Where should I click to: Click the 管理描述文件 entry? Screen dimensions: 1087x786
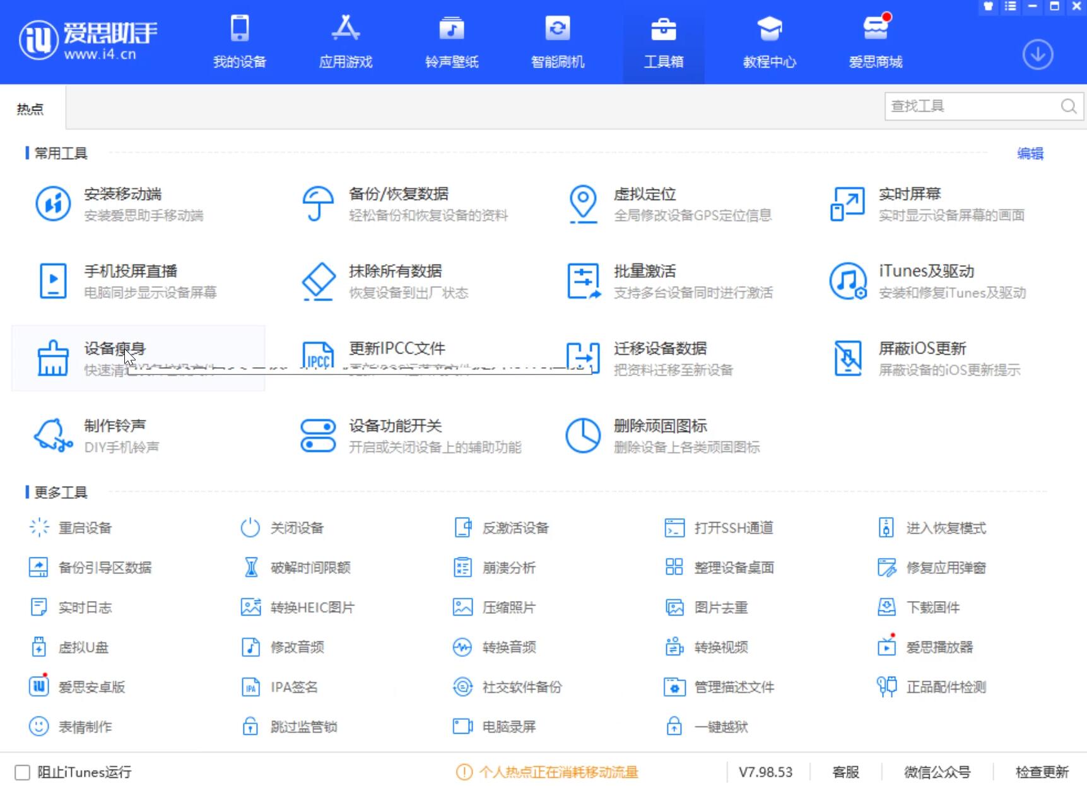[x=720, y=686]
